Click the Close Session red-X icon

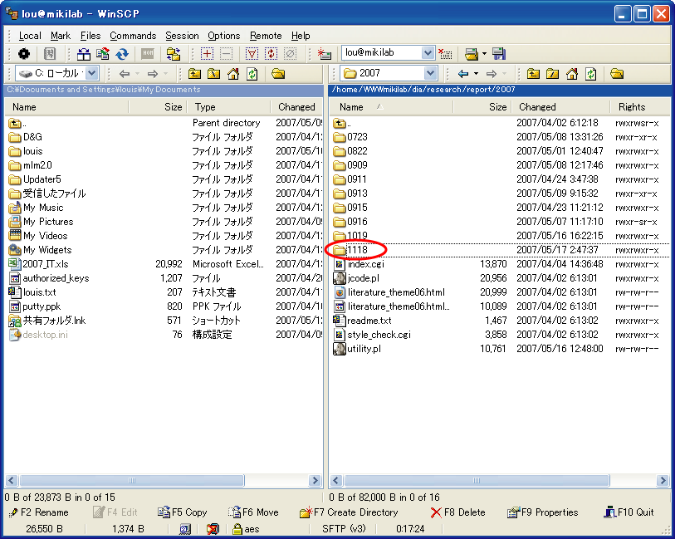(445, 54)
